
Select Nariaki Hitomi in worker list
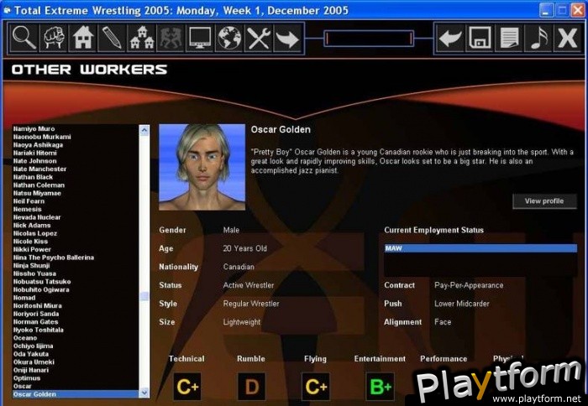76,154
